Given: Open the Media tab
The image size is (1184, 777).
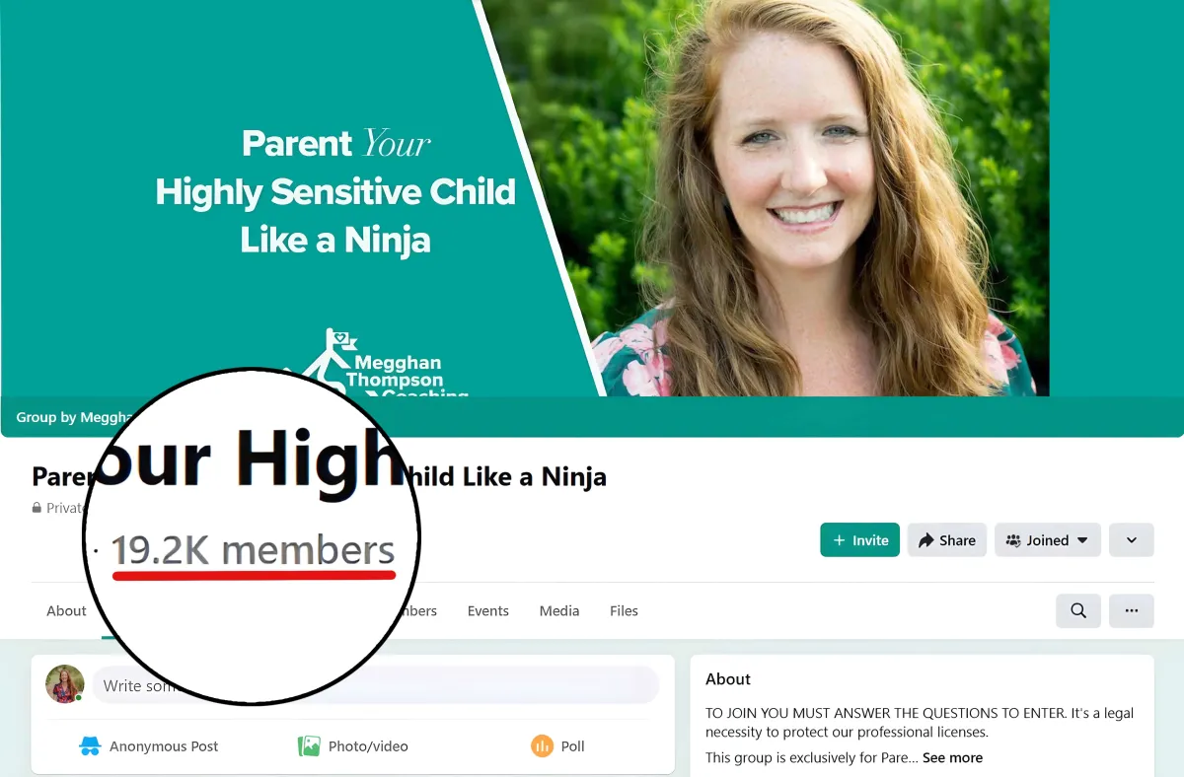Looking at the screenshot, I should coord(559,610).
